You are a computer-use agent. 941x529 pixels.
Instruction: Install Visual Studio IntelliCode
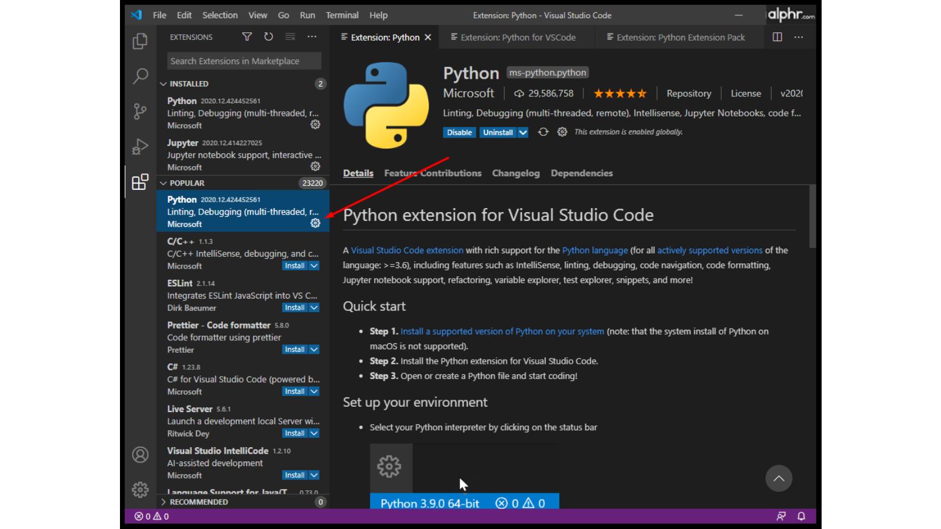pos(295,475)
